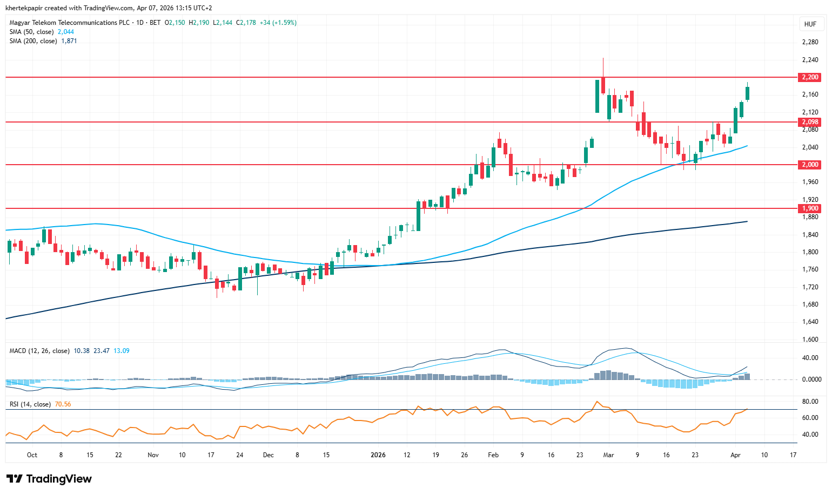Click the SMA (200, close) legend
Image resolution: width=832 pixels, height=495 pixels.
point(33,41)
